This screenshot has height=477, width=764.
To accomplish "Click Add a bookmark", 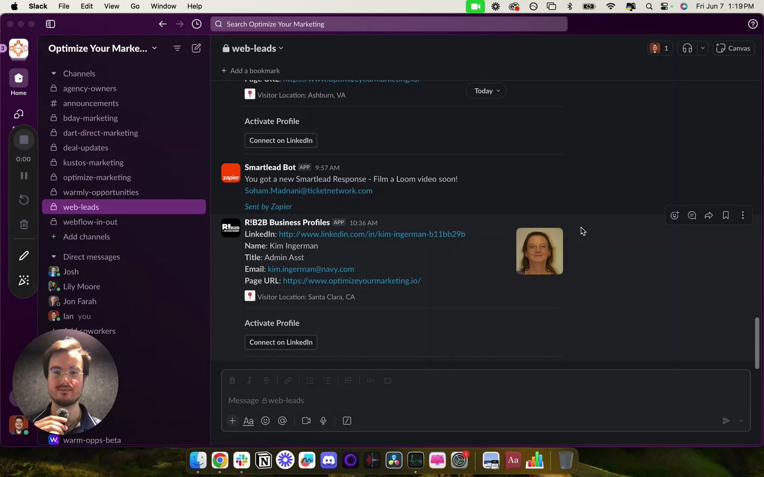I will (x=250, y=70).
